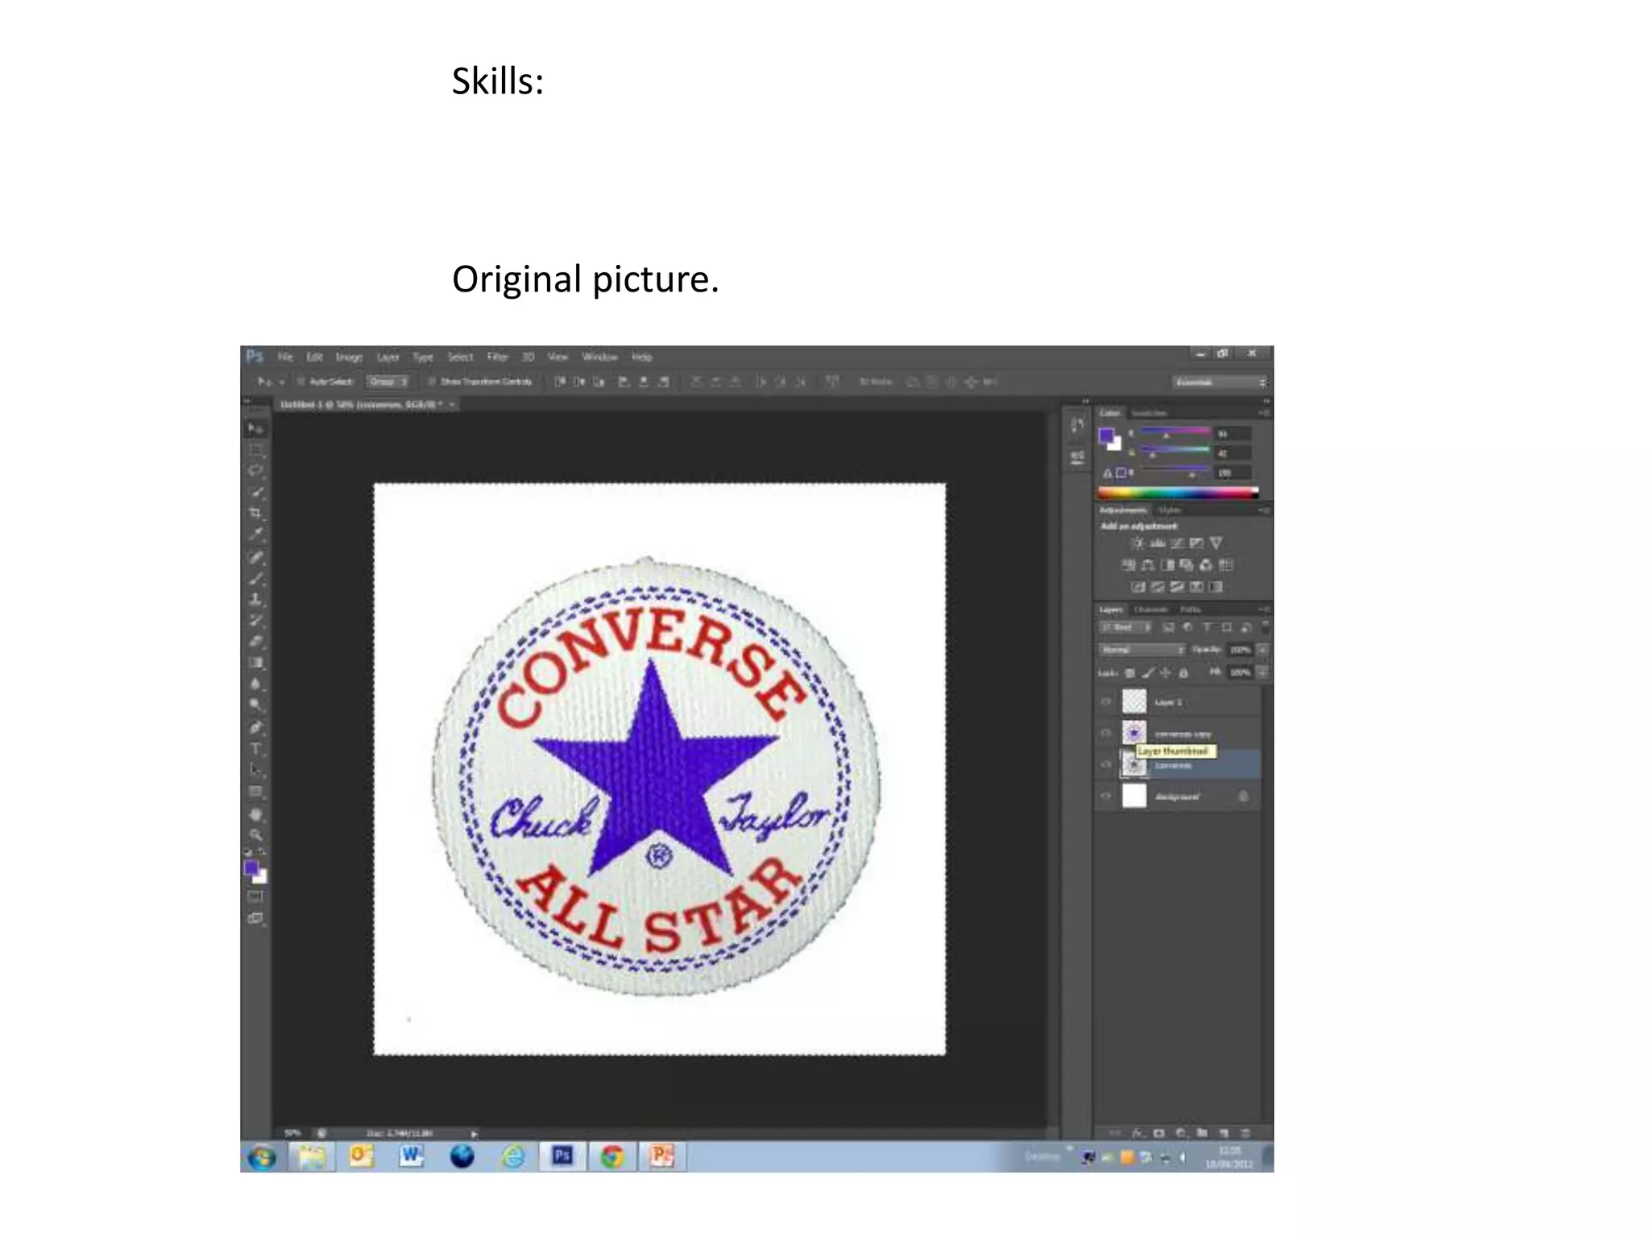Click the Background layer thumbnail
Screen dimensions: 1650x1237
coord(1134,796)
